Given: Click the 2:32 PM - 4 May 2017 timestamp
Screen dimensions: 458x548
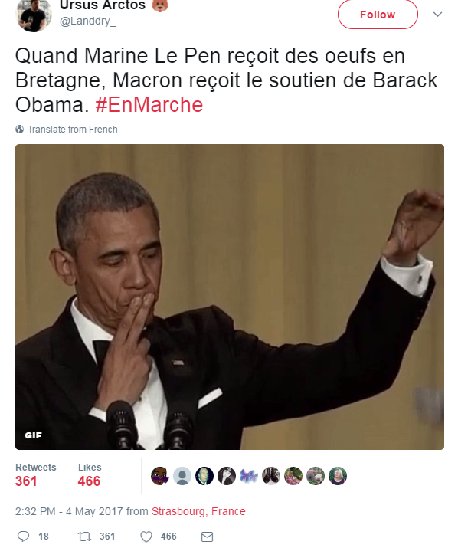Looking at the screenshot, I should pyautogui.click(x=69, y=511).
